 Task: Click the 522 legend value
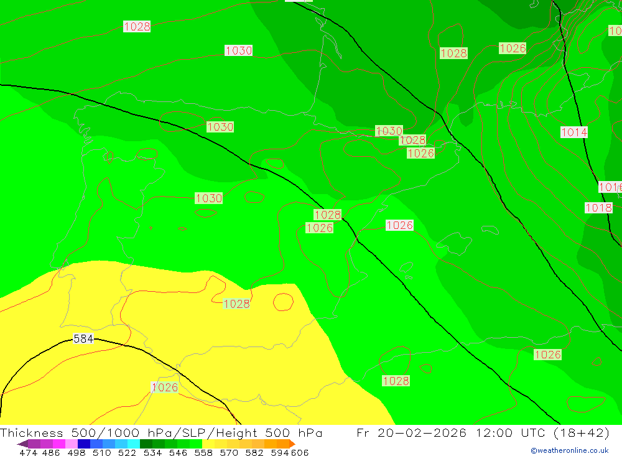click(x=127, y=452)
